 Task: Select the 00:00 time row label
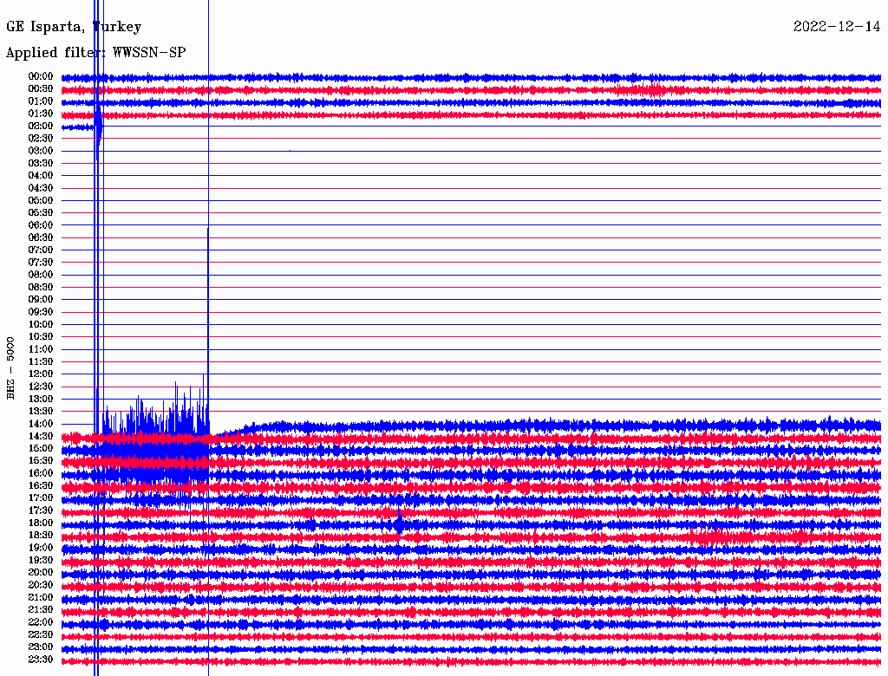pyautogui.click(x=41, y=76)
